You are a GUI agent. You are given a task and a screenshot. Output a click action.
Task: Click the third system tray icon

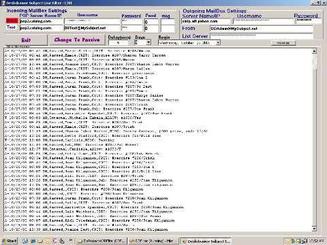[x=298, y=241]
